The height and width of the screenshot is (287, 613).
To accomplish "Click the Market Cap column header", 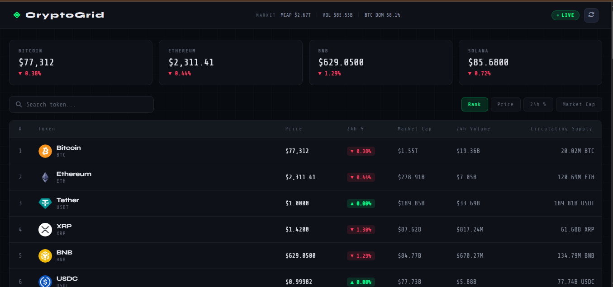I will point(414,129).
